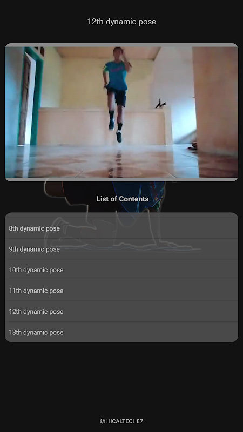Select 12th dynamic pose in contents list
Viewport: 243px width, 432px height.
(121, 312)
